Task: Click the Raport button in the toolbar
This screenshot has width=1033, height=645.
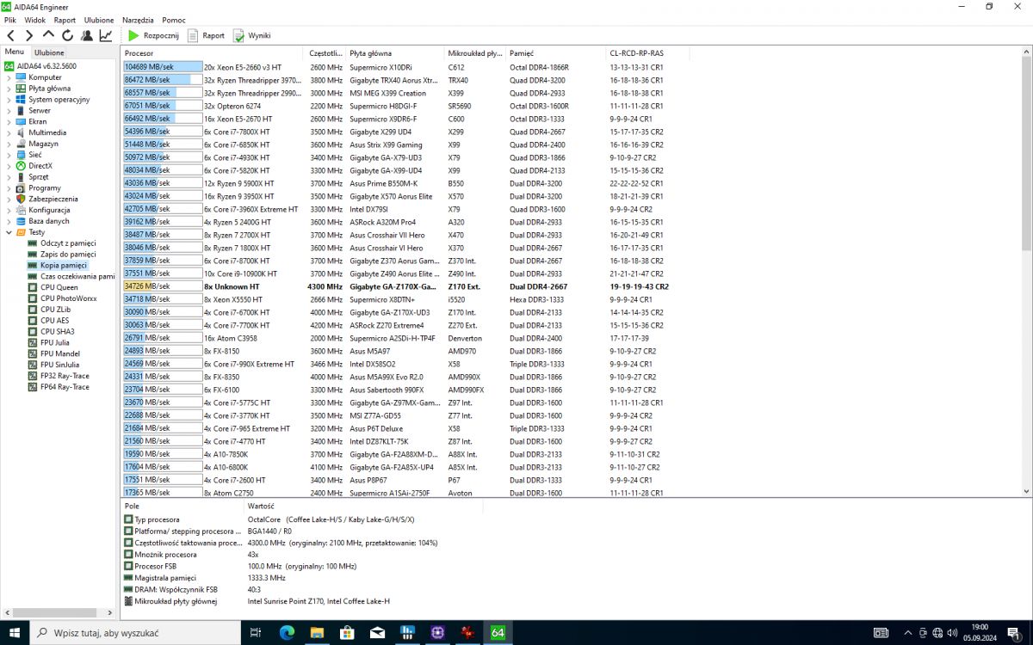Action: tap(206, 35)
